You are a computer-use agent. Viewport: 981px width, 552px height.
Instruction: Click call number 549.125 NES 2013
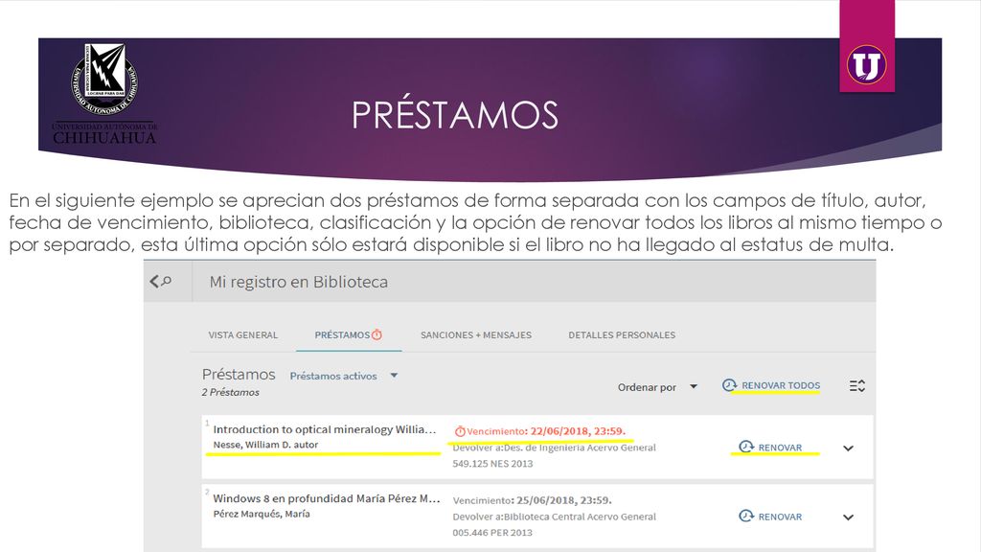(493, 464)
